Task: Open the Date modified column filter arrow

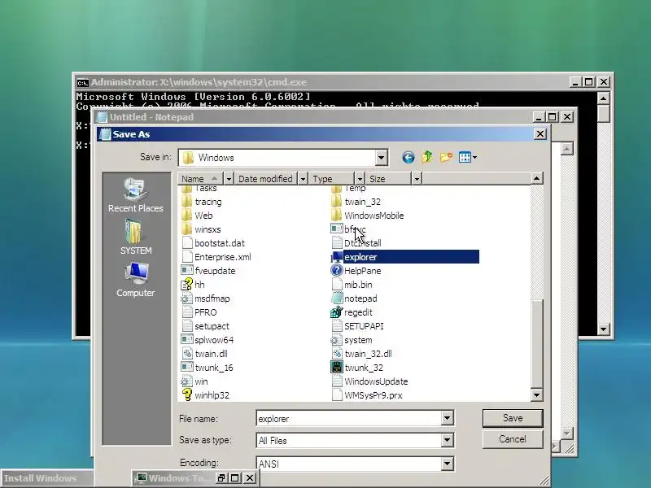Action: [x=303, y=179]
